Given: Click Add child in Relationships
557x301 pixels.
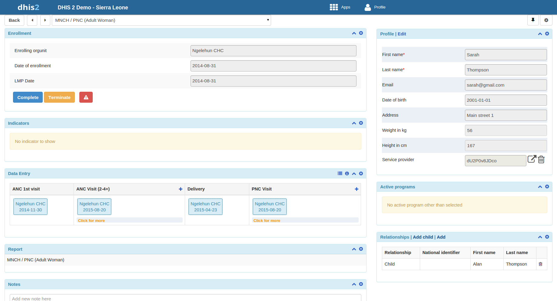Looking at the screenshot, I should coord(423,237).
